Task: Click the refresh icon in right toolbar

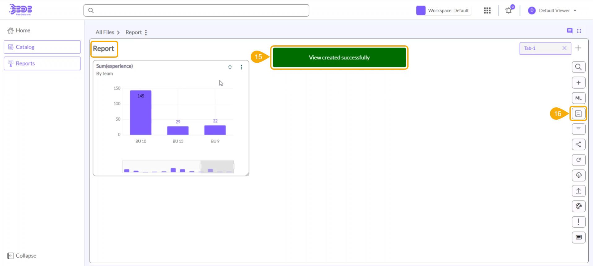Action: tap(578, 160)
